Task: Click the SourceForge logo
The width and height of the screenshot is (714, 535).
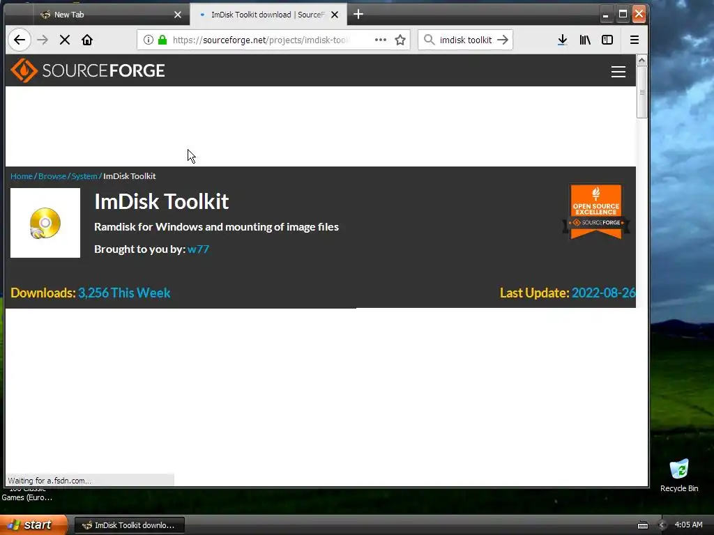Action: click(87, 70)
